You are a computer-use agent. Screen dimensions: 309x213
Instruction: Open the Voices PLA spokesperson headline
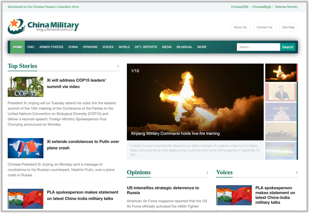tap(275, 195)
